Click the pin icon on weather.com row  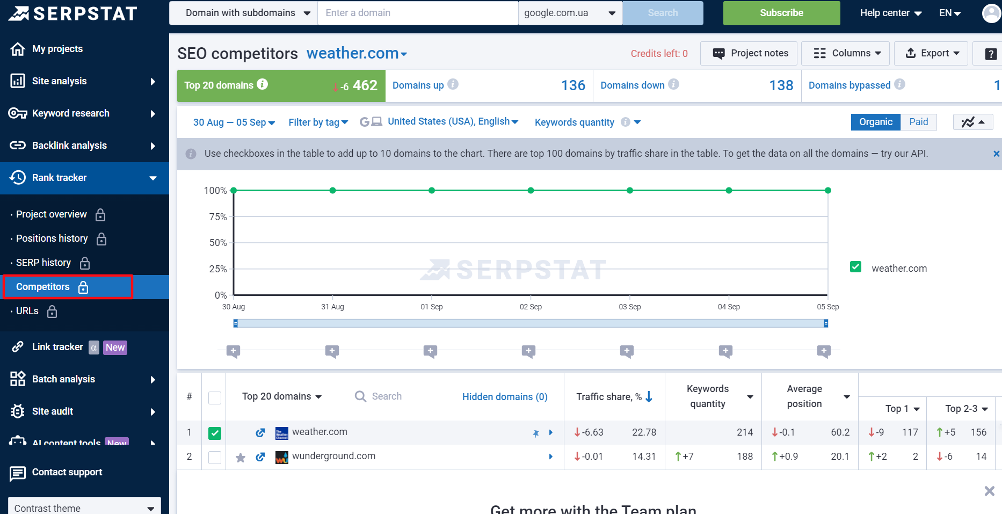536,433
